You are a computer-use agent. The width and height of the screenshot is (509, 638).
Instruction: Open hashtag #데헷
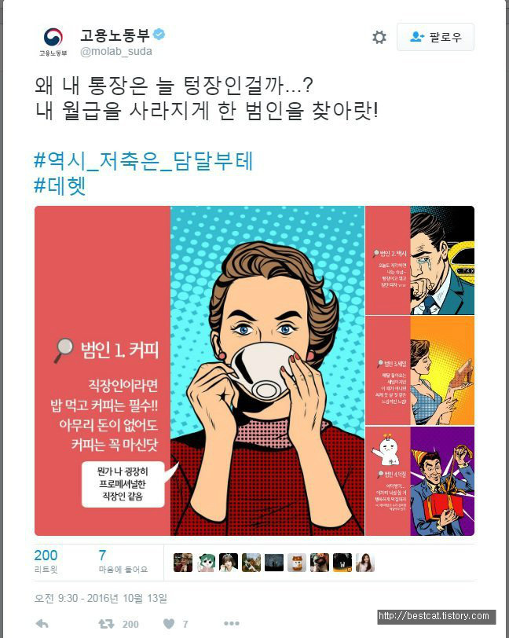[x=60, y=186]
